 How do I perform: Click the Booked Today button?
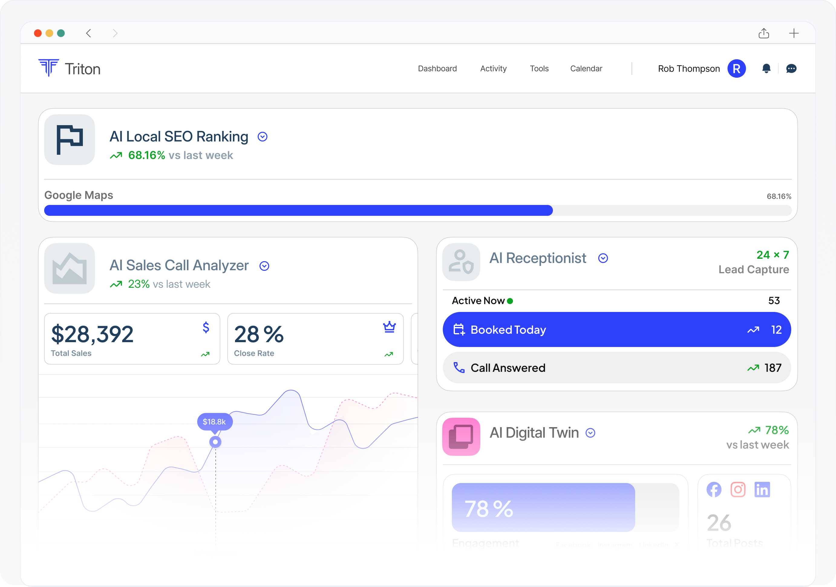tap(616, 329)
